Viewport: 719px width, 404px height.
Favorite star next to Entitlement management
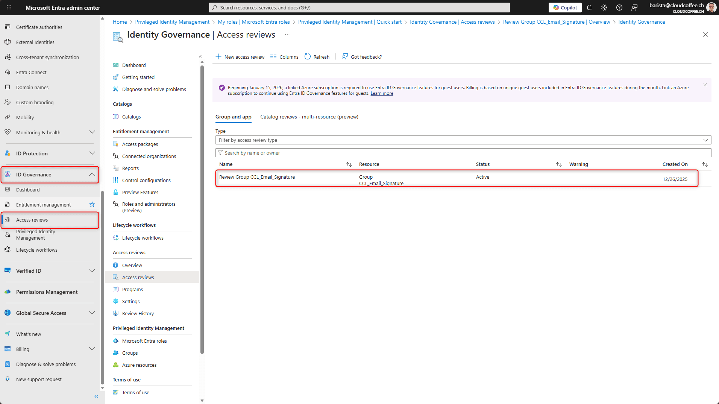point(92,205)
